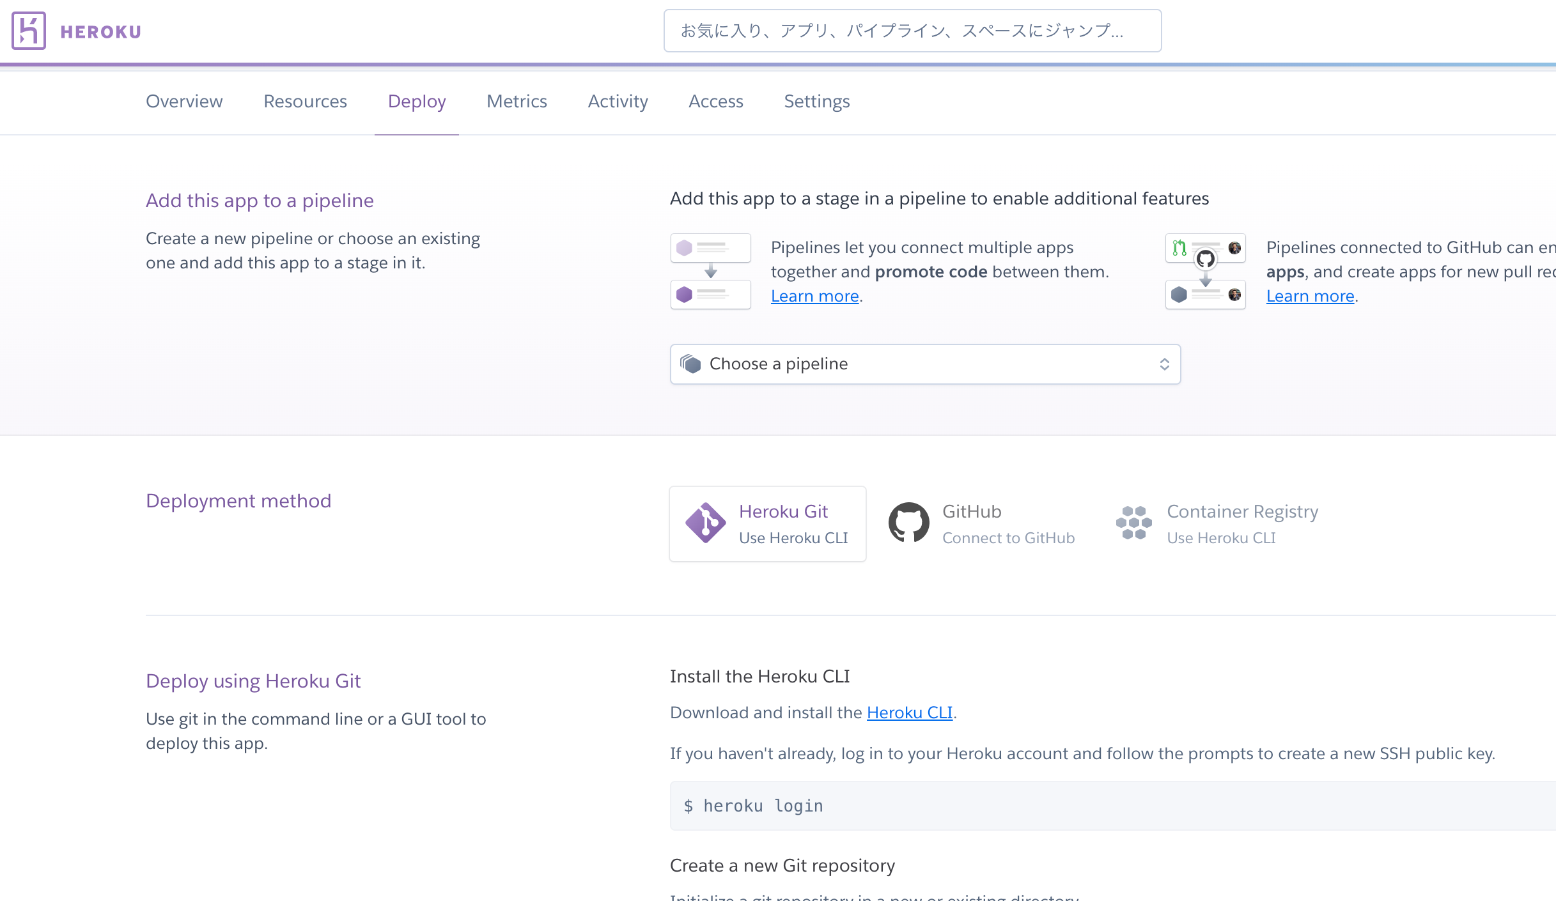Click the GitHub octocat icon
The image size is (1556, 901).
point(908,523)
